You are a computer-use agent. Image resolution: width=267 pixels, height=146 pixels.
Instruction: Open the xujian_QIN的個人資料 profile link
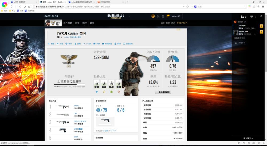(73, 37)
